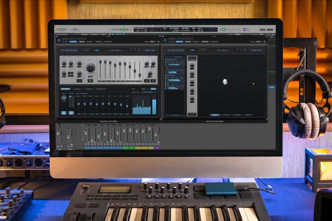Adjust the master volume slider in control bar
Image resolution: width=332 pixels, height=221 pixels.
click(x=266, y=30)
